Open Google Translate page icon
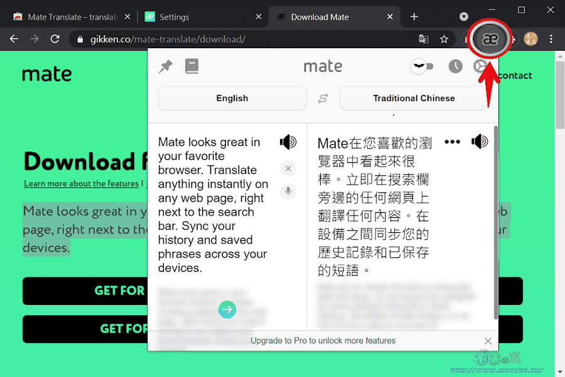The width and height of the screenshot is (565, 377). (424, 39)
